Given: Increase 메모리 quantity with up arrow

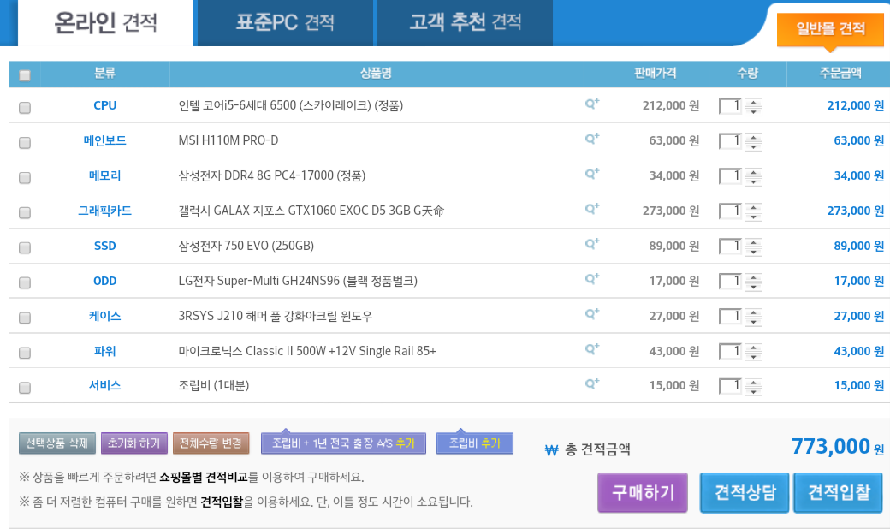Looking at the screenshot, I should pos(753,172).
